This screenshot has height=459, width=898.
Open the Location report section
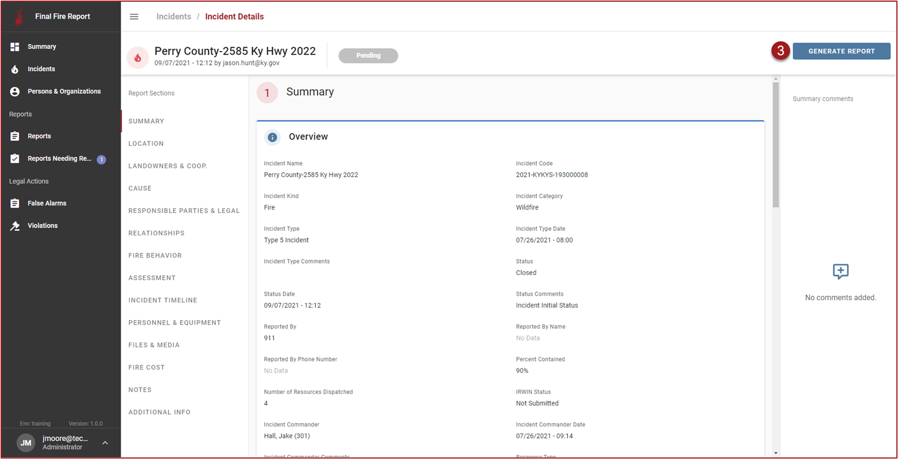[x=146, y=144]
